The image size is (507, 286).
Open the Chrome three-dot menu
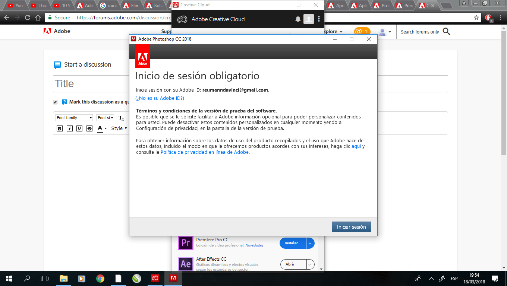pyautogui.click(x=500, y=18)
